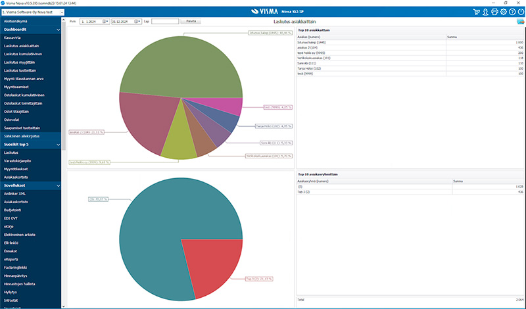
Task: Click the Asiakasryhmä (numero) column header
Action: [x=374, y=181]
